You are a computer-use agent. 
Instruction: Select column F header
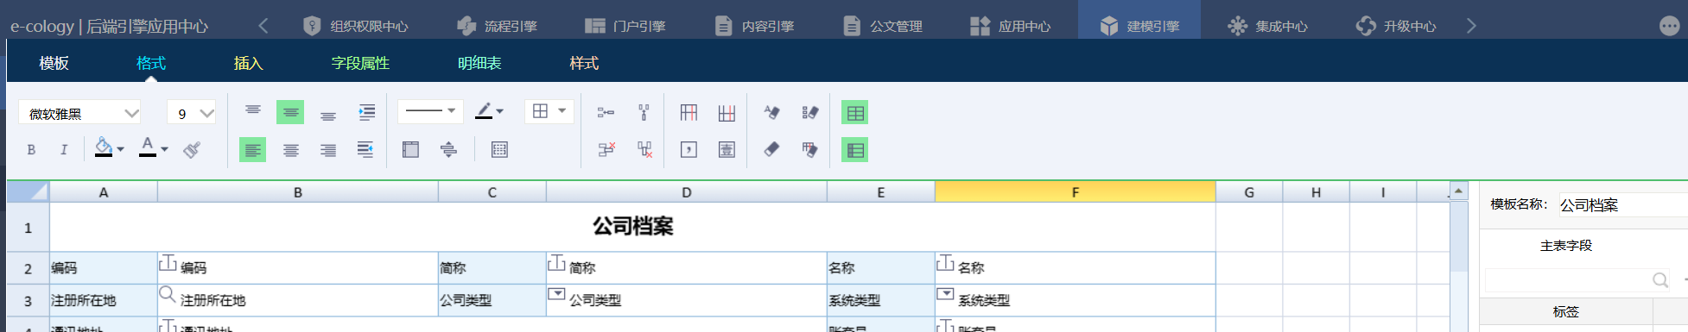point(1075,191)
